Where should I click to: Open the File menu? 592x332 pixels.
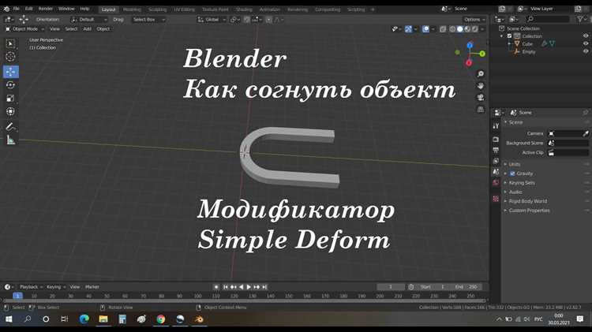point(17,9)
